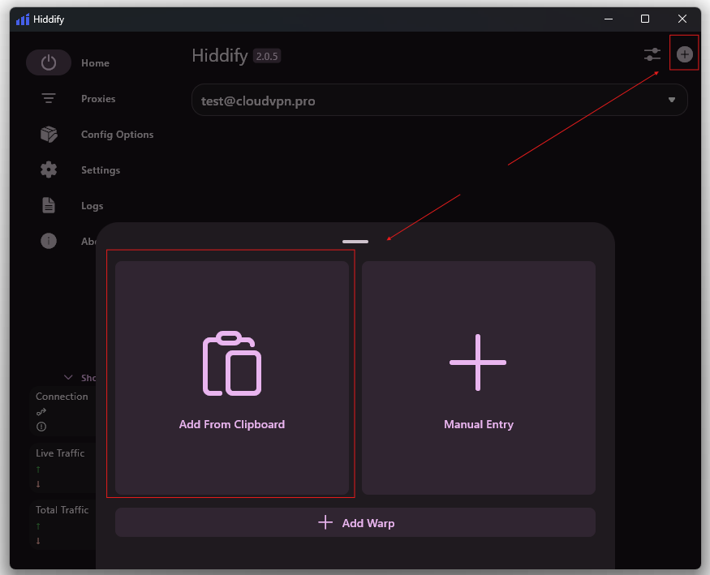Click the Live Traffic download arrow
Image resolution: width=710 pixels, height=575 pixels.
pyautogui.click(x=38, y=484)
